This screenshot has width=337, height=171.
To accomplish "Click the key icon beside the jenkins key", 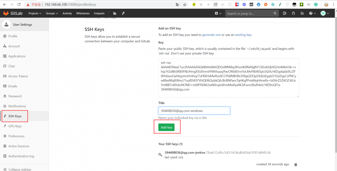I will (x=160, y=155).
